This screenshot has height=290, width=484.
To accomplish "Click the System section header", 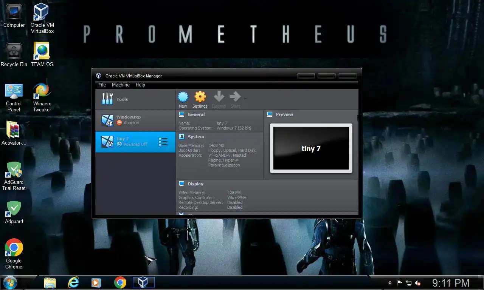I will click(196, 137).
